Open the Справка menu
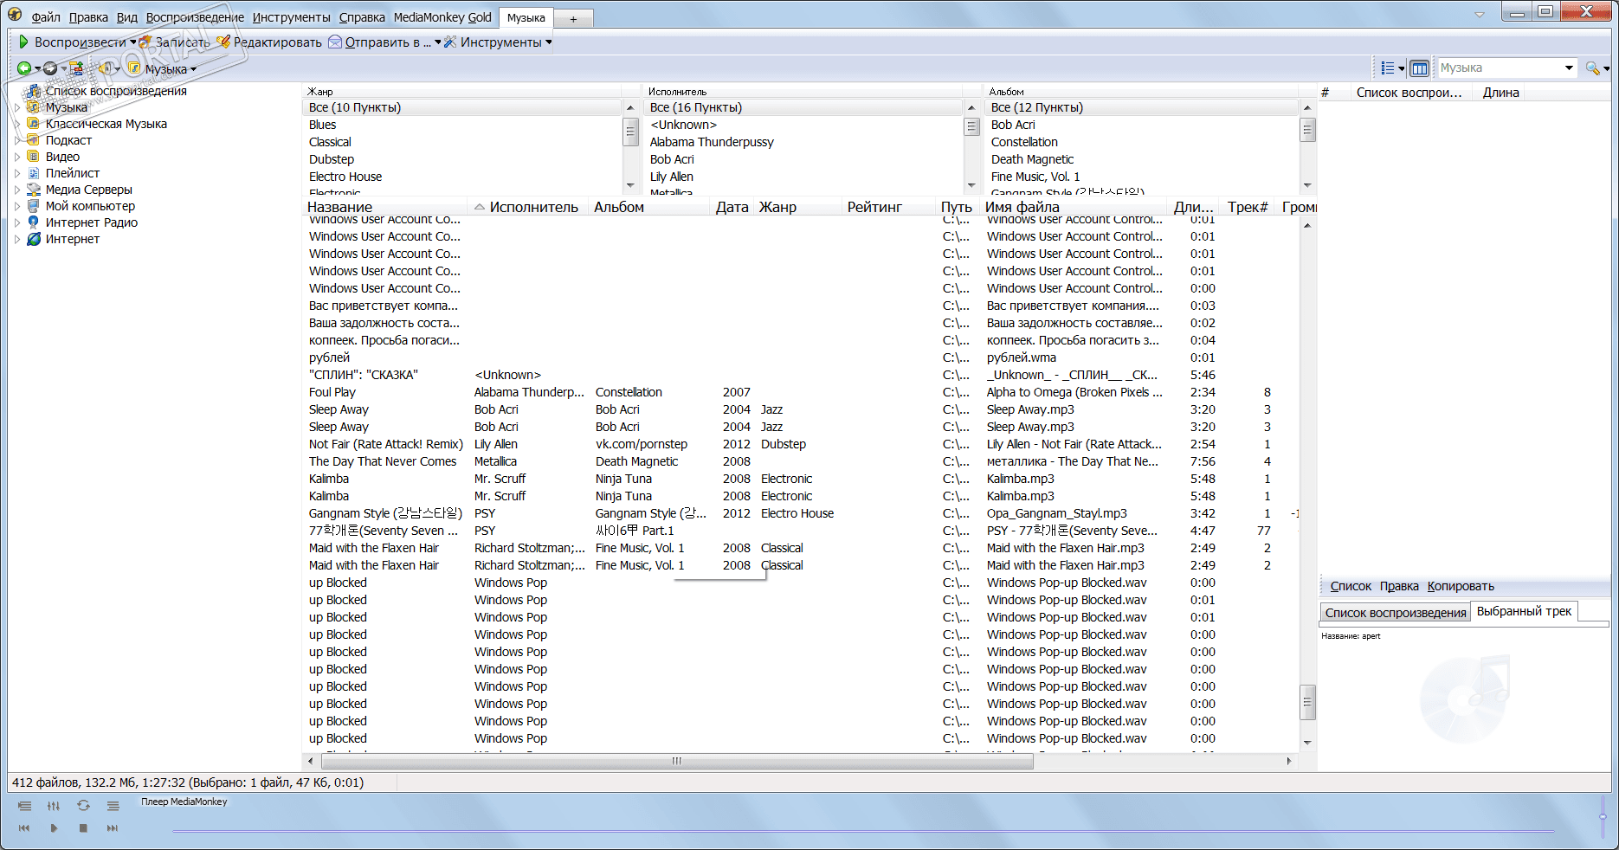 pos(362,17)
